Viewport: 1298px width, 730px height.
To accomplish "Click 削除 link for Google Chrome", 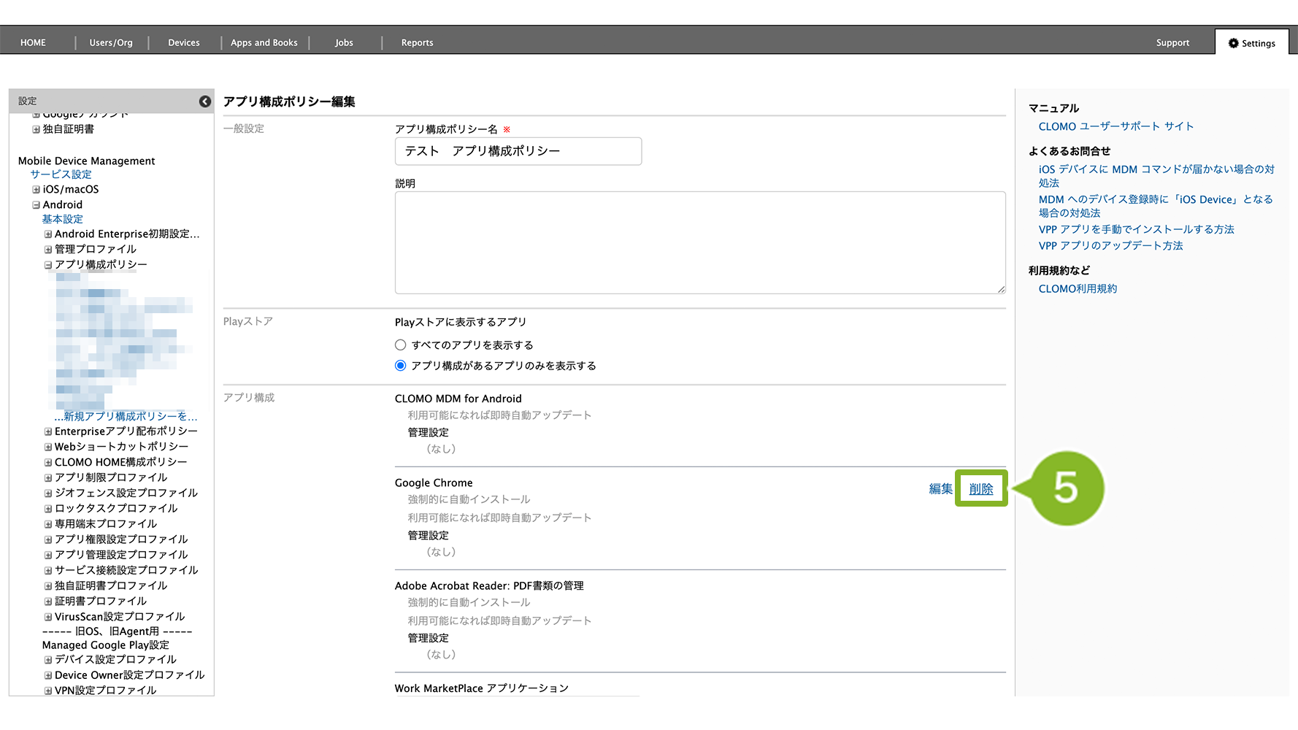I will coord(980,489).
